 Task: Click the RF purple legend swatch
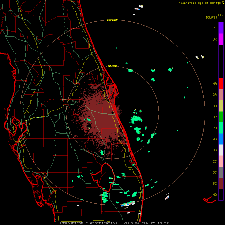(221, 28)
